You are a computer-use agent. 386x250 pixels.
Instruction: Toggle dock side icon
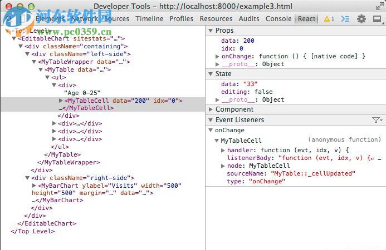coord(377,19)
